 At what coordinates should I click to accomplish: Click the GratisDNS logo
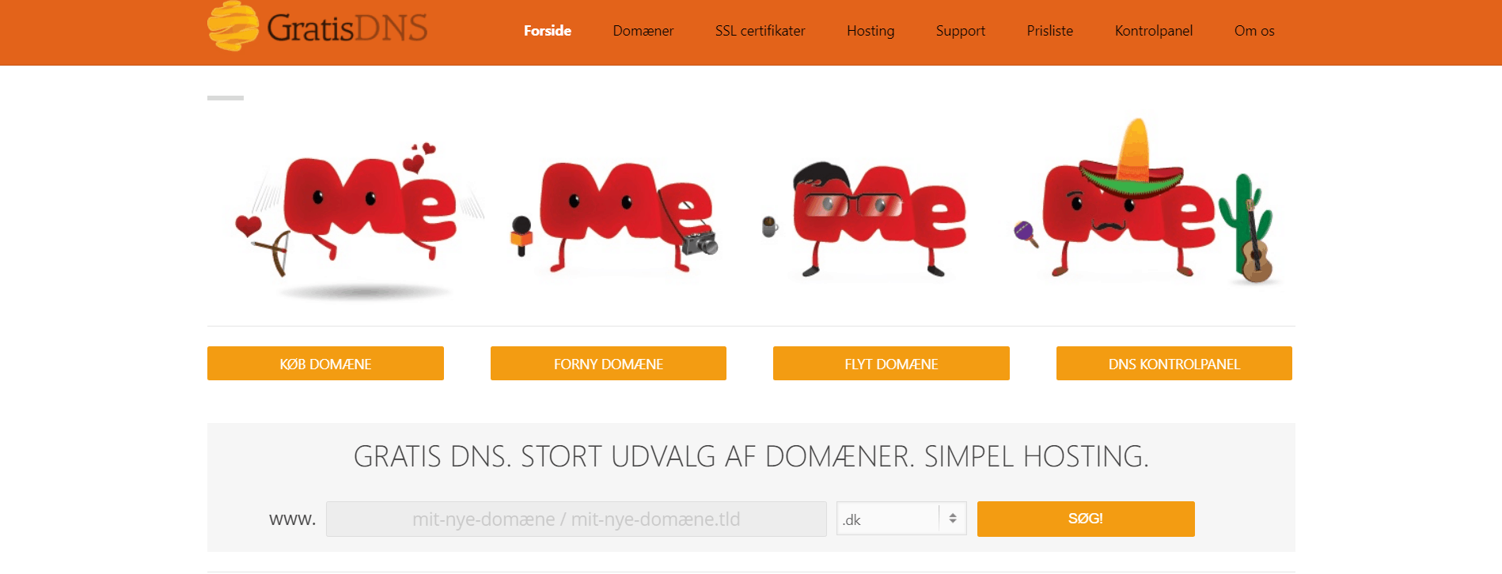(317, 27)
